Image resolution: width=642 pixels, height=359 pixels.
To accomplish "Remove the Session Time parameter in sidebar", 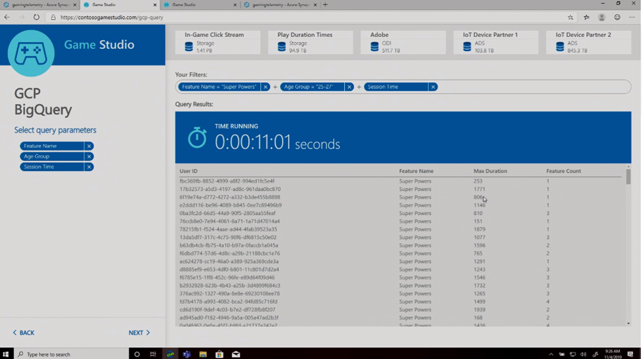I will click(x=89, y=167).
